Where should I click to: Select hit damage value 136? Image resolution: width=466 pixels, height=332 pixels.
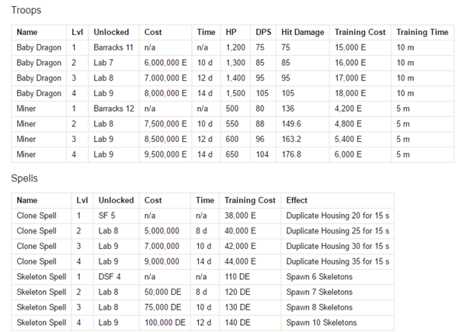click(x=288, y=109)
